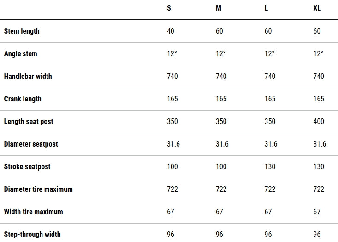Click the Width tire maximum label
338x242 pixels.
(x=33, y=212)
